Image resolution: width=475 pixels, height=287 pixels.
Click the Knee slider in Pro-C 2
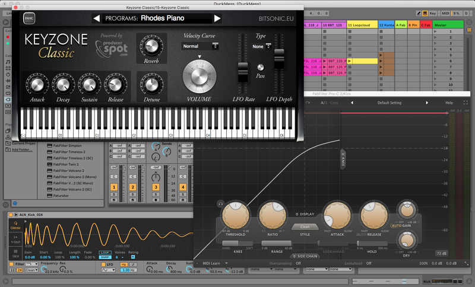(237, 244)
